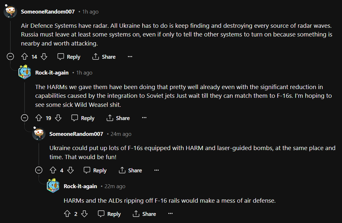This screenshot has height=223, width=342.
Task: Collapse the Rock-it-again HARMs reply thread
Action: [25, 118]
